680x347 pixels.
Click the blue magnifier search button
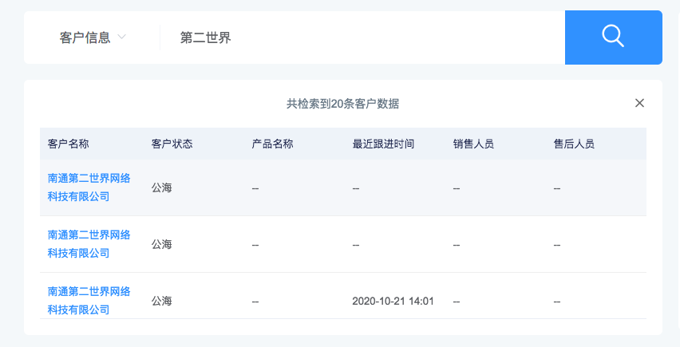point(613,37)
